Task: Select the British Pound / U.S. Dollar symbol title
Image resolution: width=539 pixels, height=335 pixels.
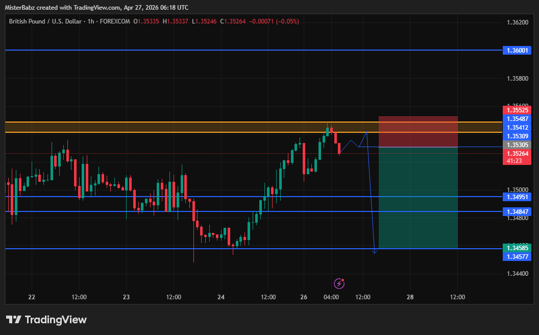Action: click(45, 21)
